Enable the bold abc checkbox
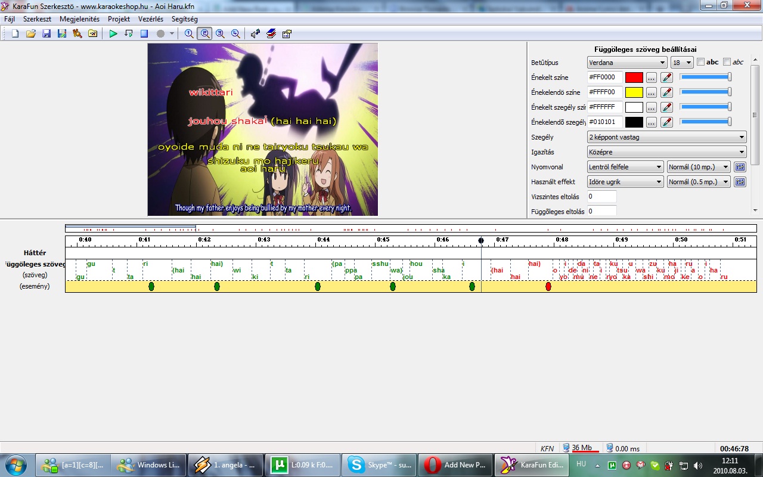763x477 pixels. click(x=701, y=62)
